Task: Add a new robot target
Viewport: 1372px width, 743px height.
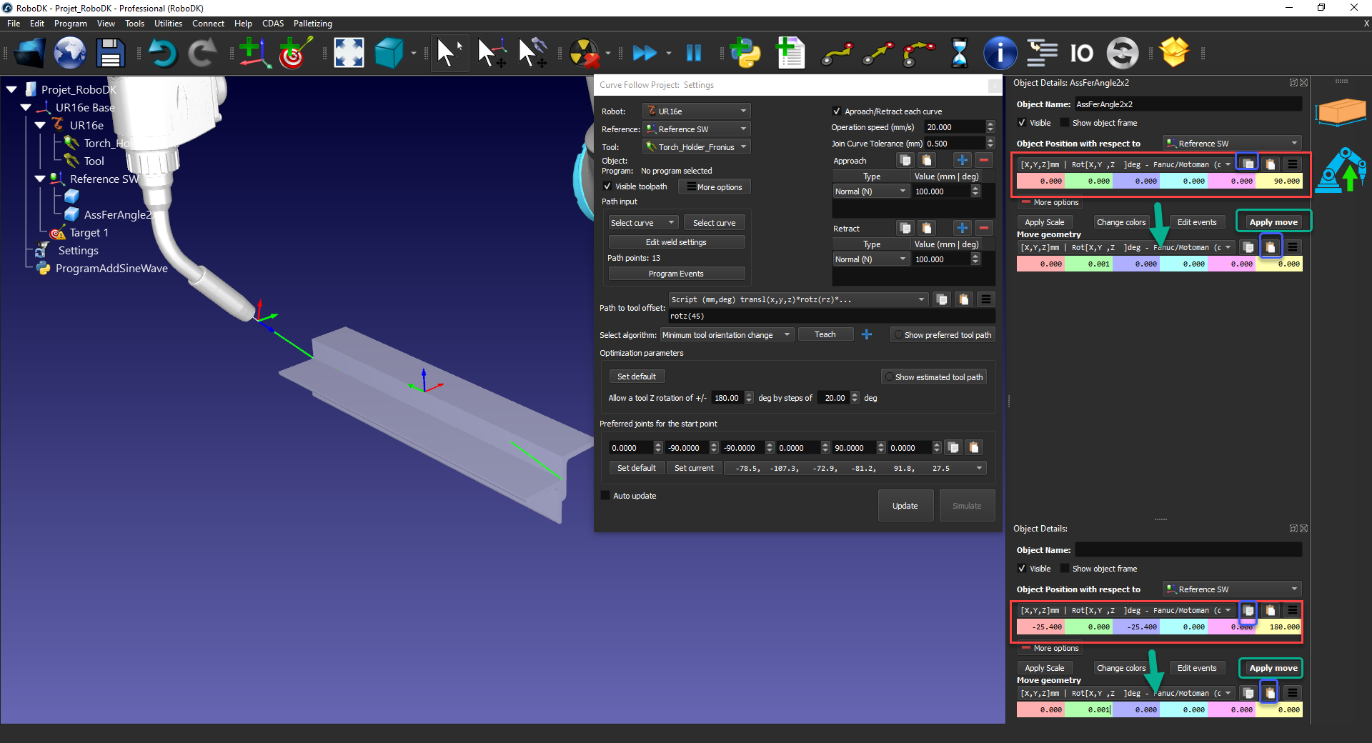Action: pyautogui.click(x=295, y=54)
